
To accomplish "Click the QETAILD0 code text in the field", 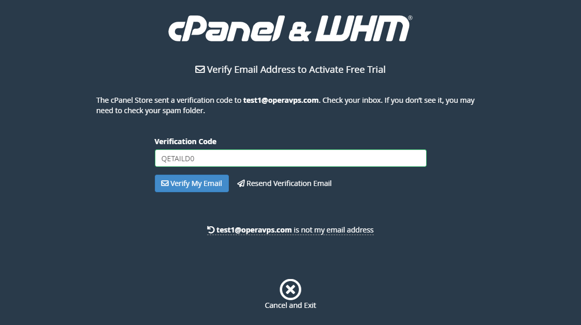I will (178, 159).
